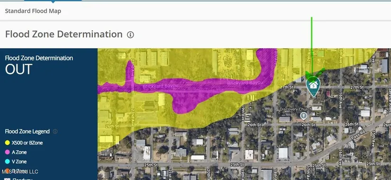Click the green arrow head above the pin
The width and height of the screenshot is (391, 180).
(x=315, y=73)
